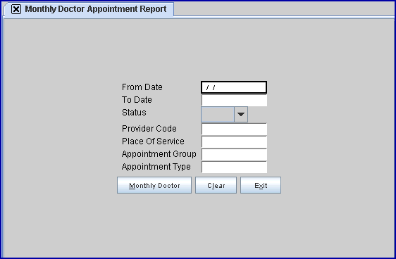Click the From Date label text
Viewport: 396px width, 259px height.
click(x=142, y=87)
